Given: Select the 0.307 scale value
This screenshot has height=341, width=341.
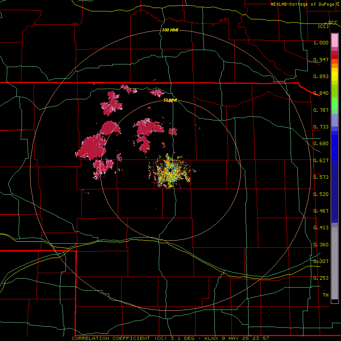Looking at the screenshot, I should click(321, 261).
